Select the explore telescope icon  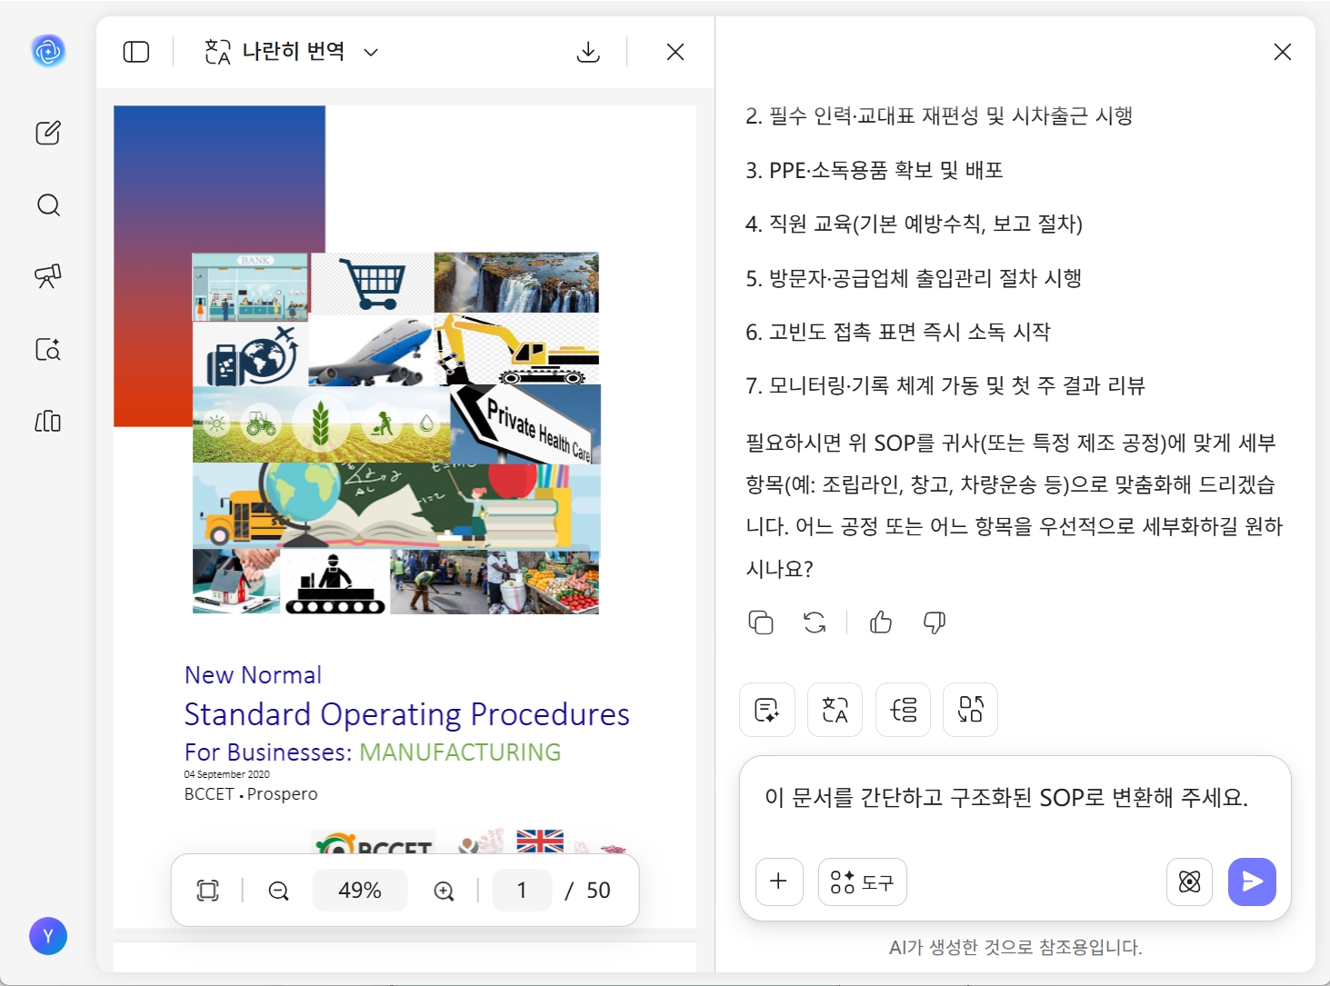(47, 277)
